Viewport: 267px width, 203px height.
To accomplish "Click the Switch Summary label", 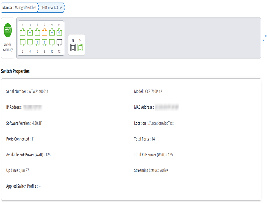I will coord(7,47).
